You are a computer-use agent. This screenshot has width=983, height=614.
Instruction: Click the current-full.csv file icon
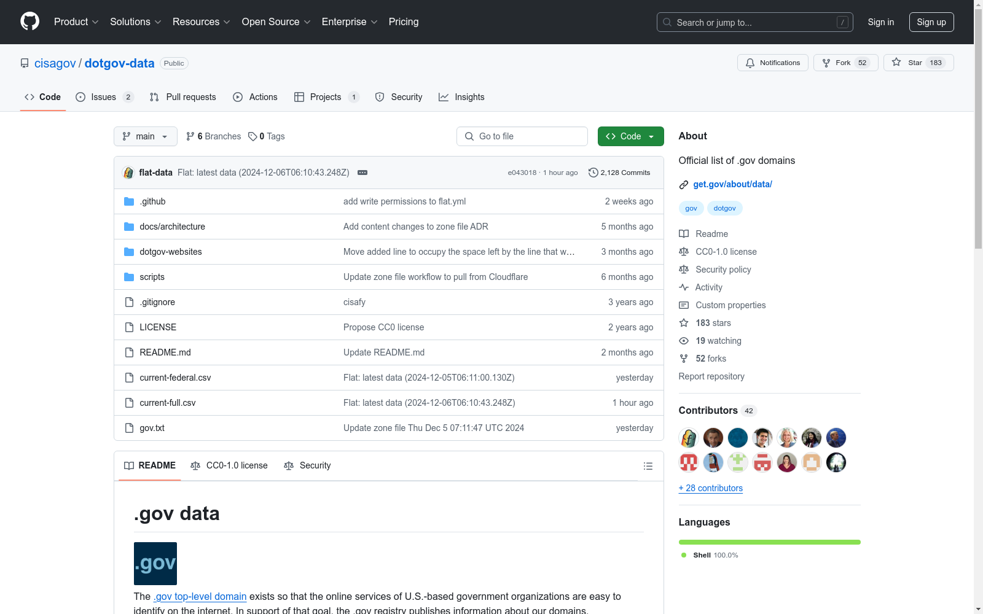pyautogui.click(x=129, y=403)
